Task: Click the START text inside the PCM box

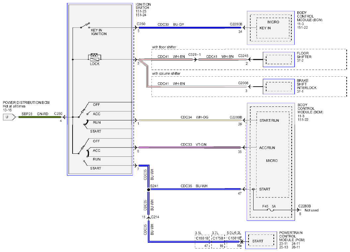Action: click(258, 241)
